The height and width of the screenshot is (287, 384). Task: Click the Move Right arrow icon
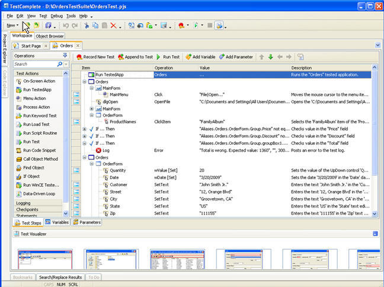tap(289, 57)
